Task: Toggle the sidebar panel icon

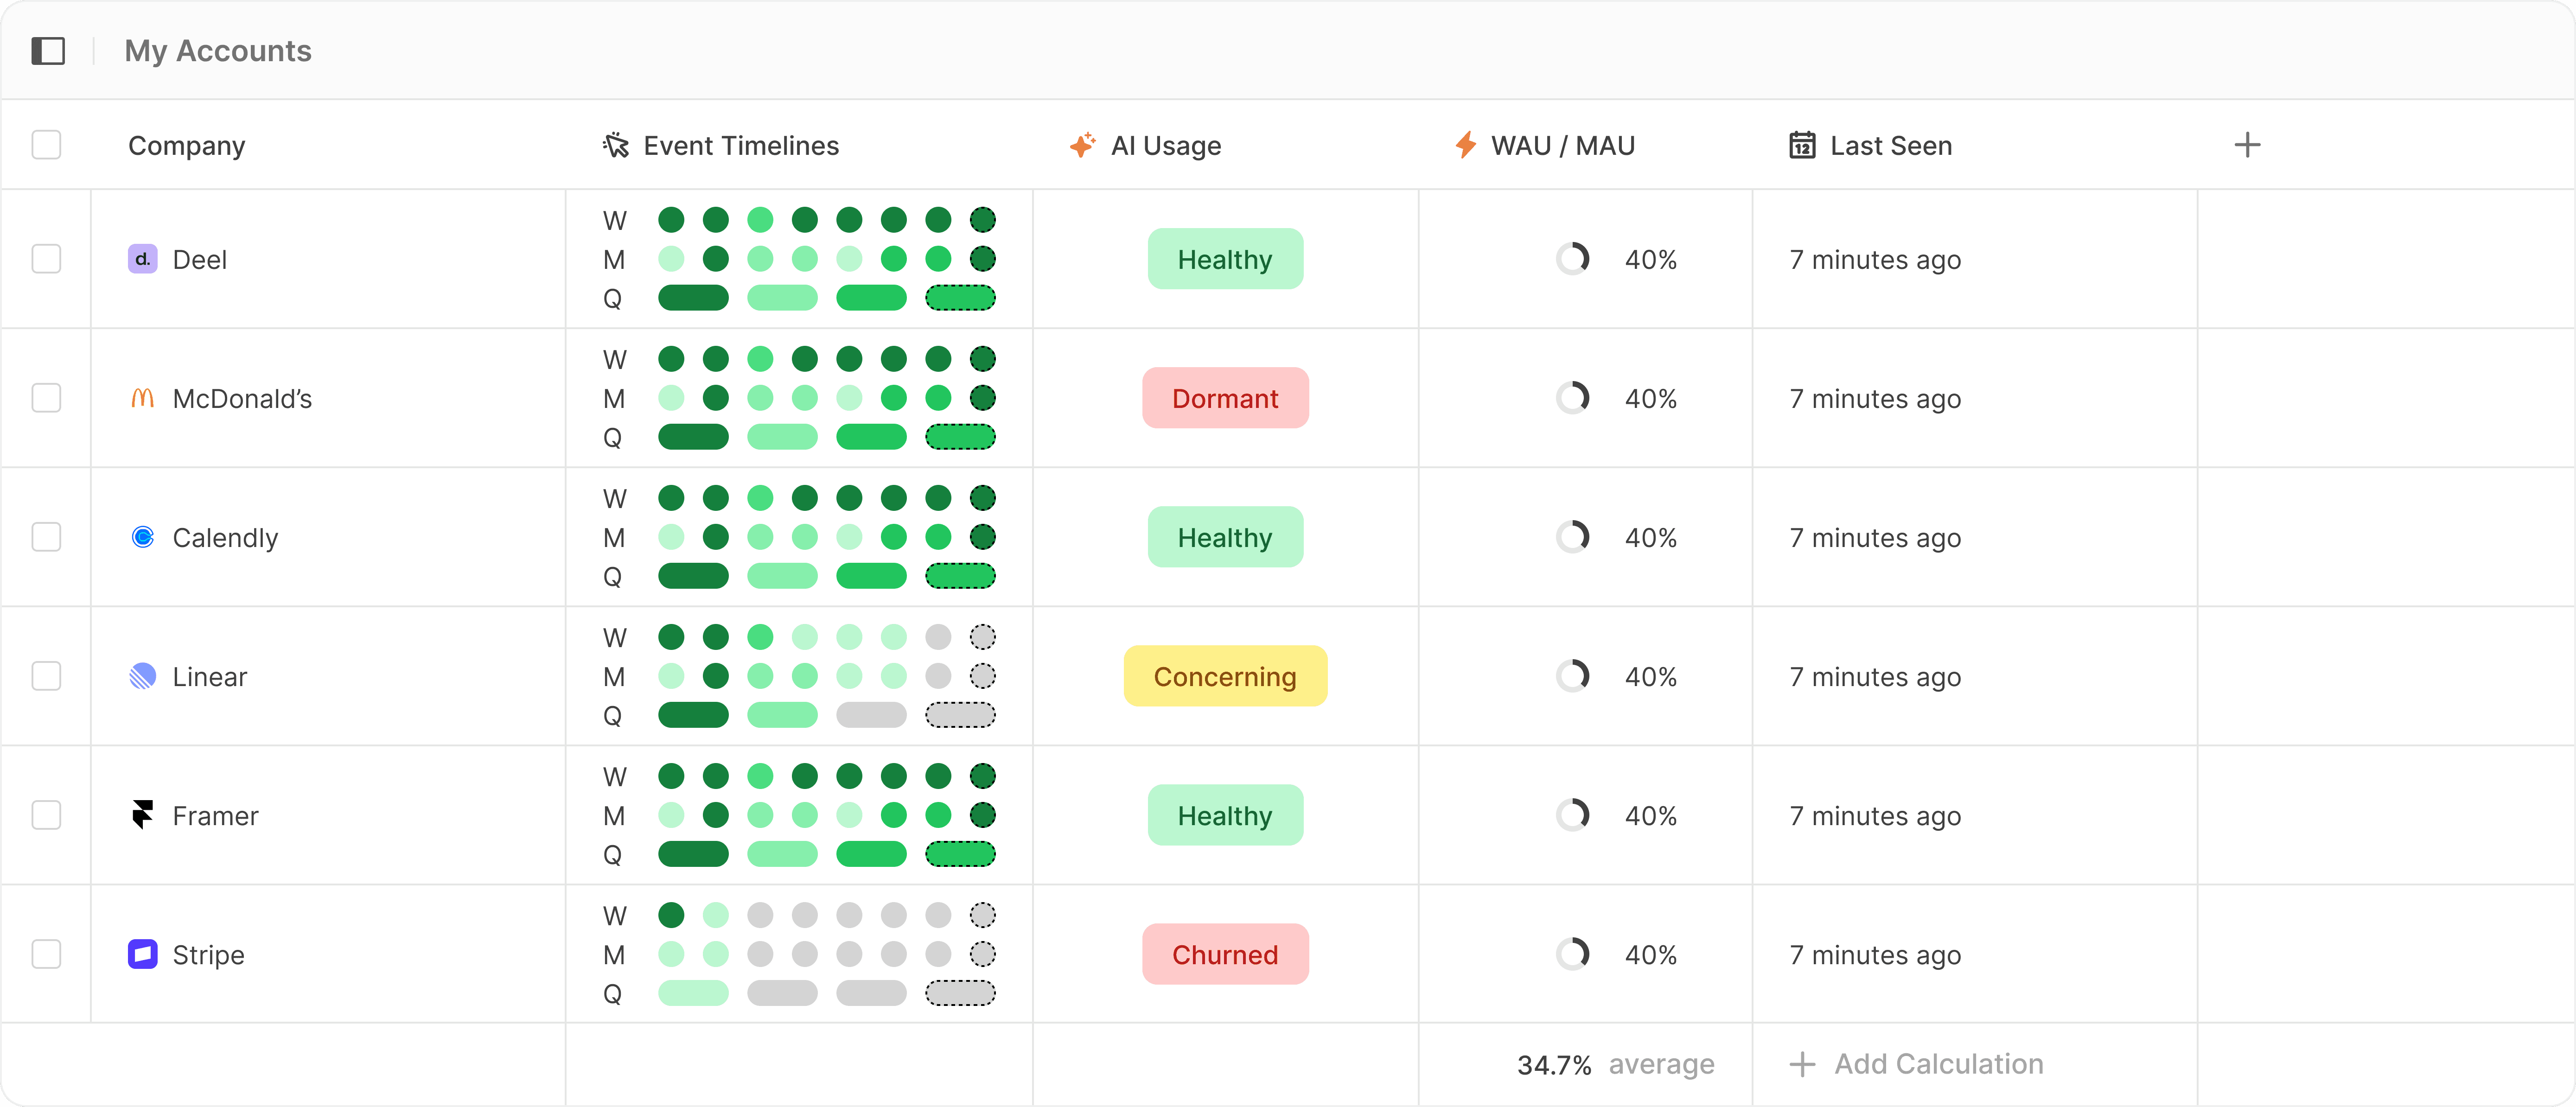Action: [48, 51]
